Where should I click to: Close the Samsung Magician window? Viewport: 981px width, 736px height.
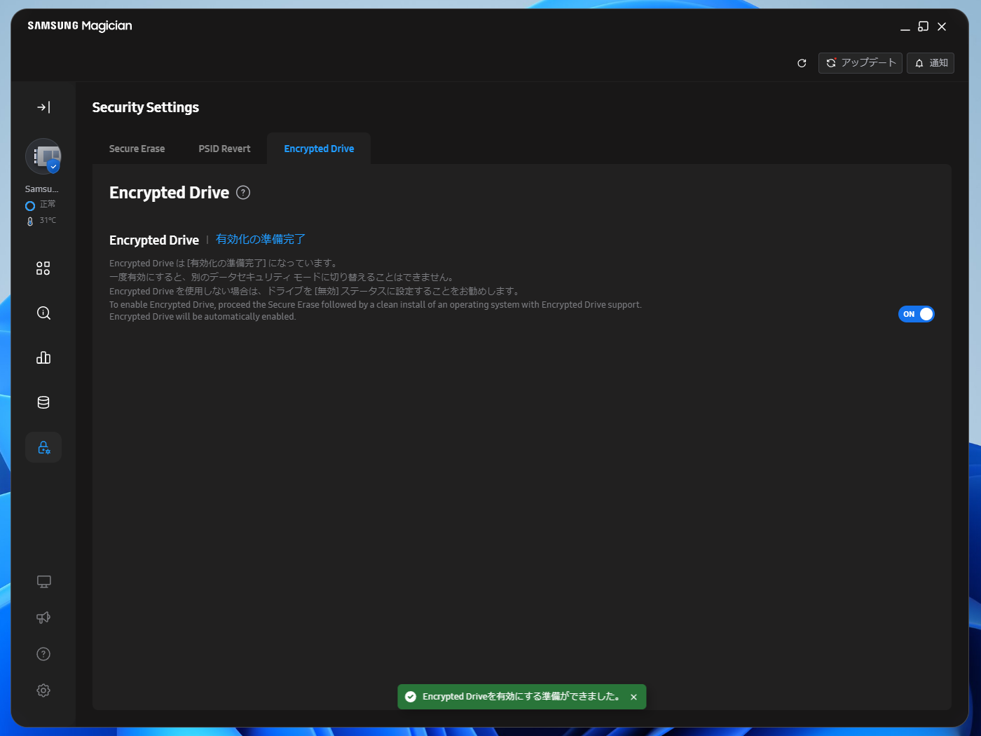tap(942, 27)
